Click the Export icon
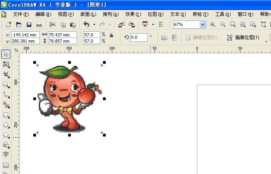Viewport: 271px width, 174px height. (x=132, y=24)
